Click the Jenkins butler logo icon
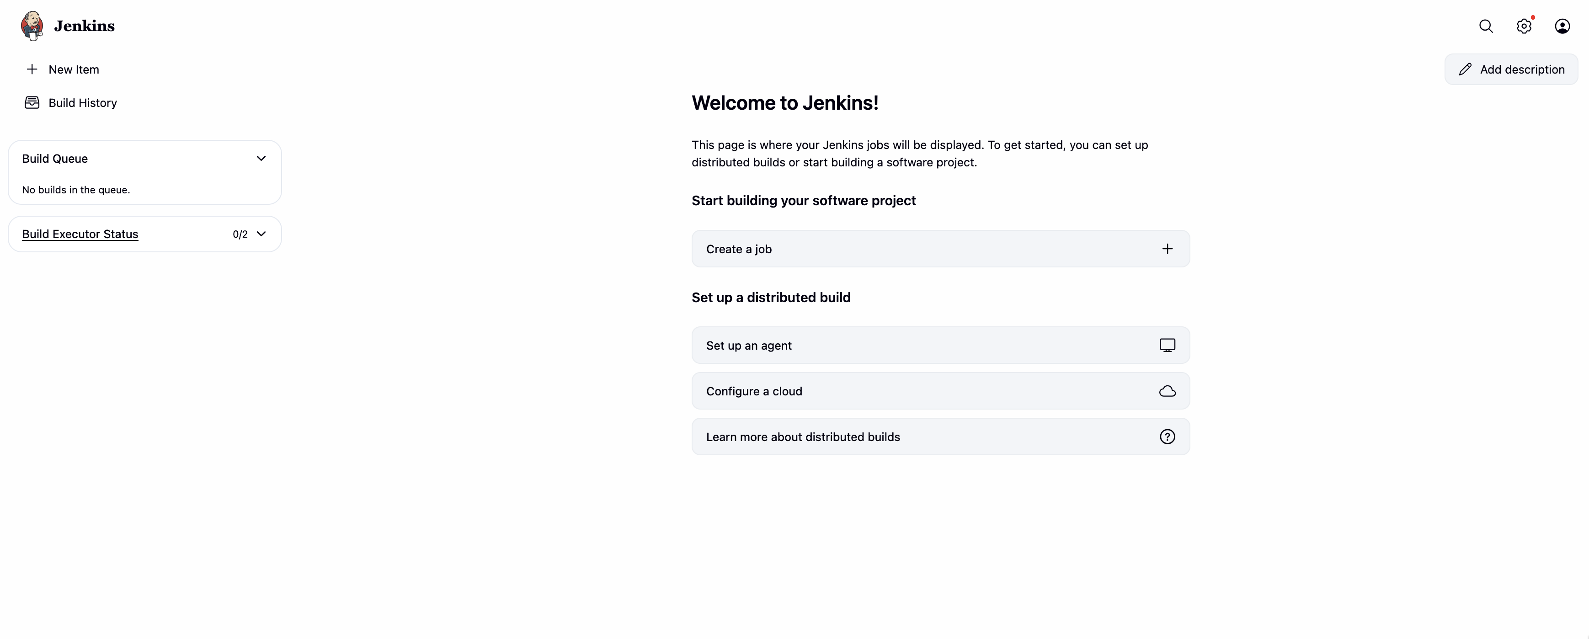Image resolution: width=1589 pixels, height=639 pixels. click(x=32, y=26)
